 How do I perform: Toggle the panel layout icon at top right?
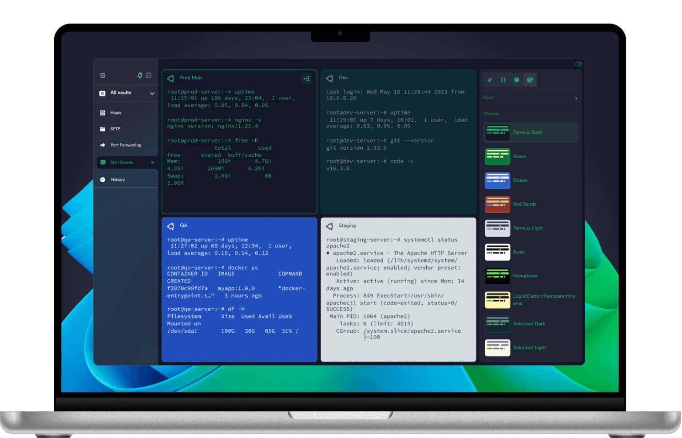point(579,64)
